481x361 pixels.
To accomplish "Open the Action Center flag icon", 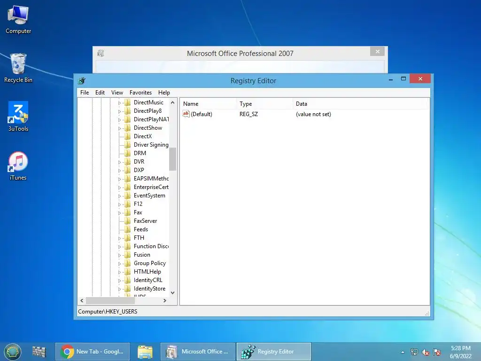I will tap(437, 352).
